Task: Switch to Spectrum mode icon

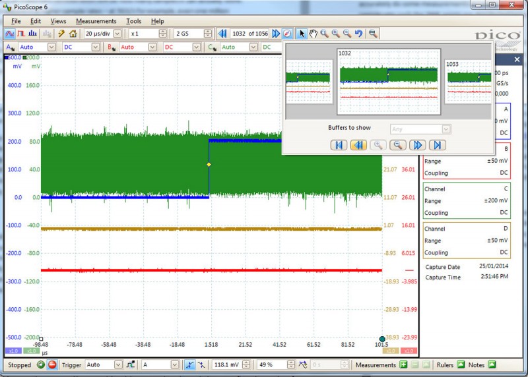Action: (32, 34)
